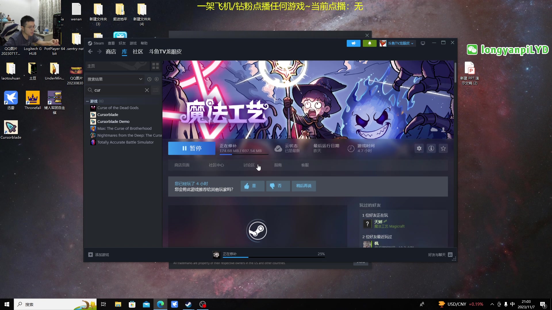This screenshot has width=552, height=310.
Task: Show hidden tray icons chevron
Action: [492, 304]
